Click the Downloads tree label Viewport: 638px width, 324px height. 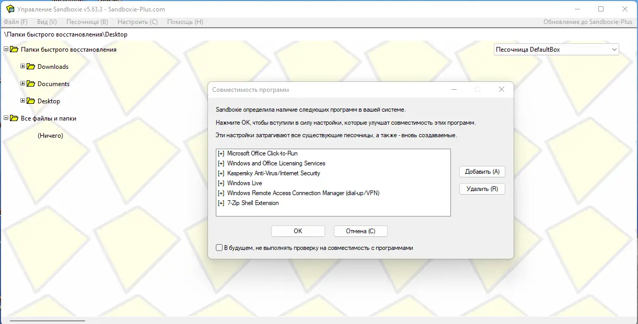pos(53,67)
